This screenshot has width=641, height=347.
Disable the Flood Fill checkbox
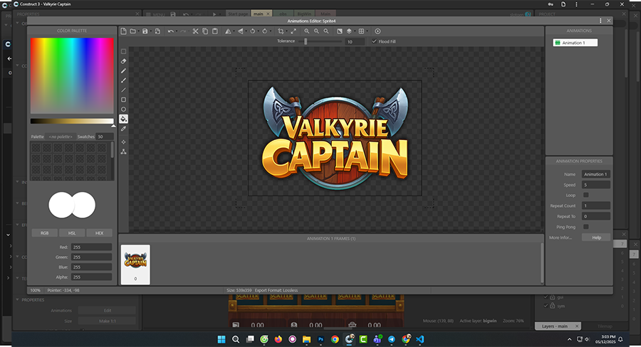pyautogui.click(x=375, y=41)
